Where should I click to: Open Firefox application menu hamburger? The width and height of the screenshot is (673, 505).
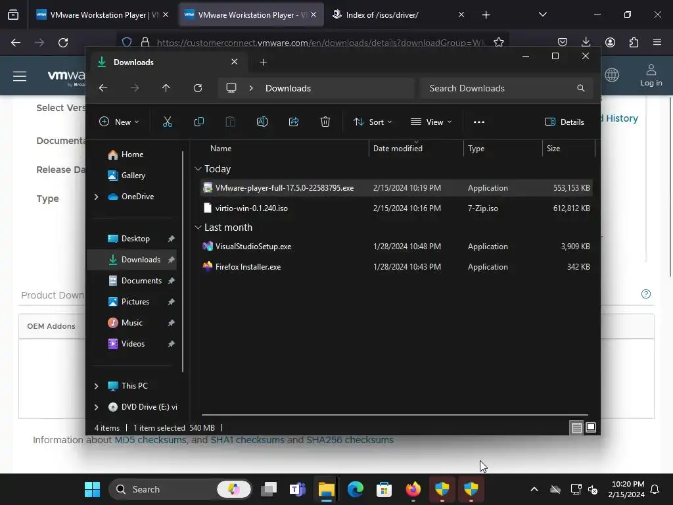pyautogui.click(x=657, y=42)
